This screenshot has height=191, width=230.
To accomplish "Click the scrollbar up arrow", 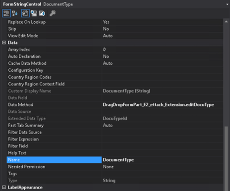I will 226,22.
